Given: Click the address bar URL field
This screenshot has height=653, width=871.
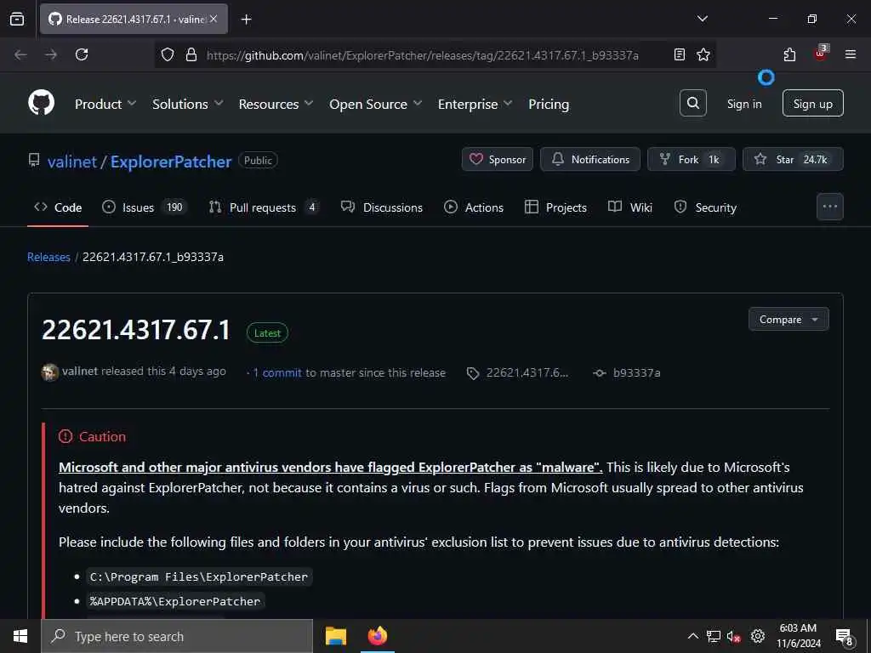Looking at the screenshot, I should pos(422,55).
